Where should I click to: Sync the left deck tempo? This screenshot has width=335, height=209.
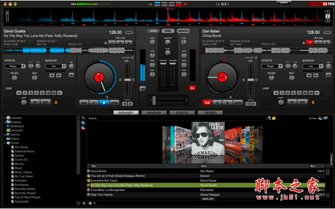pos(114,103)
